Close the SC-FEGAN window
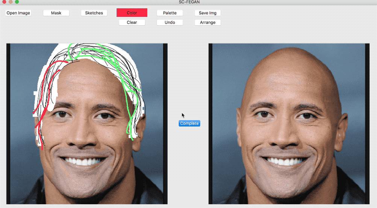This screenshot has height=208, width=377. [4, 2]
